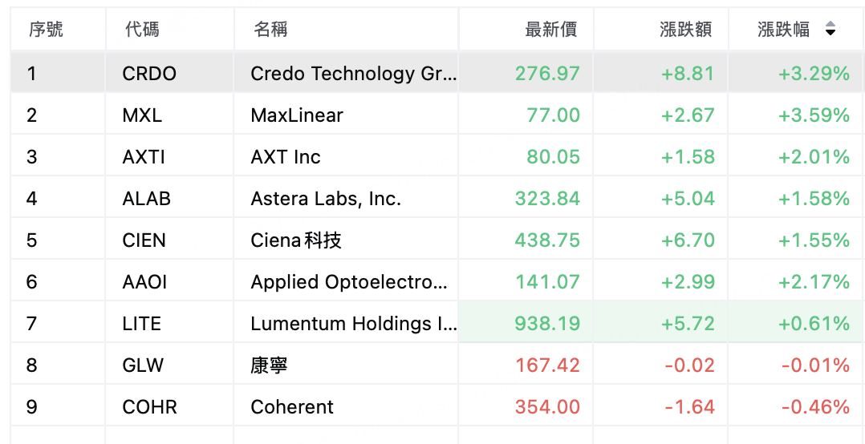Select the Credo Technology Group row name
865x444 pixels.
[354, 73]
